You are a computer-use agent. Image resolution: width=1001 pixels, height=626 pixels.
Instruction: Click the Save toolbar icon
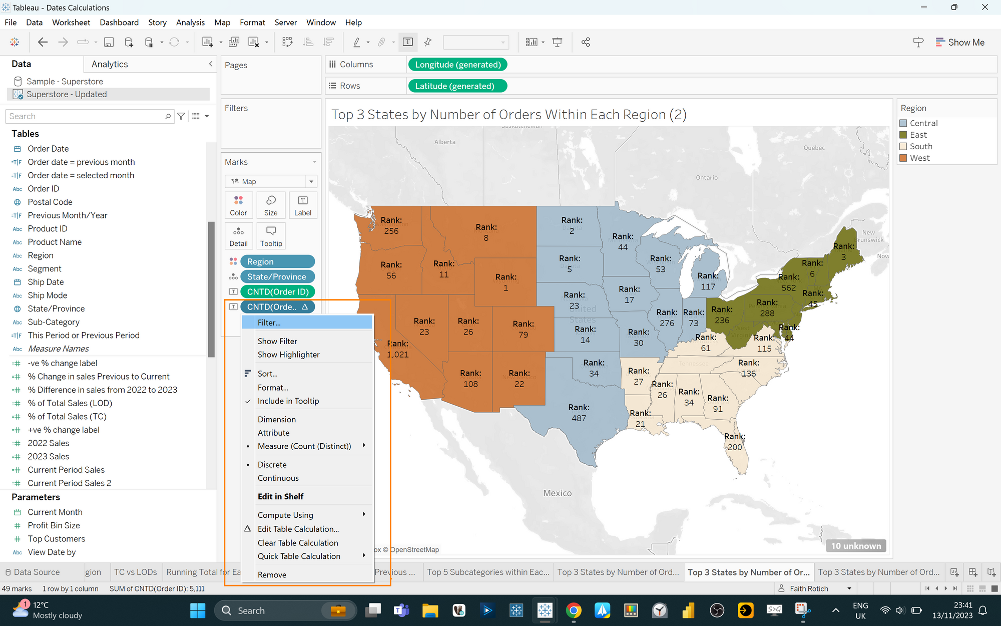tap(109, 43)
